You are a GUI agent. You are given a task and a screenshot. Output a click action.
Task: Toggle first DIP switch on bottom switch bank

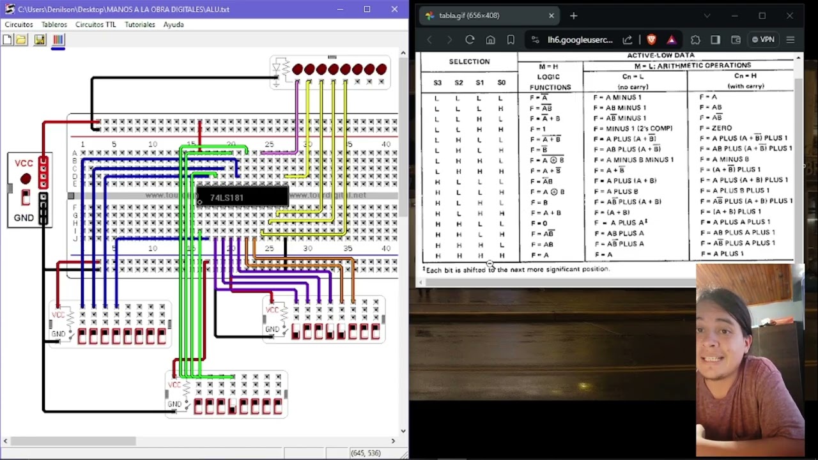pyautogui.click(x=198, y=406)
